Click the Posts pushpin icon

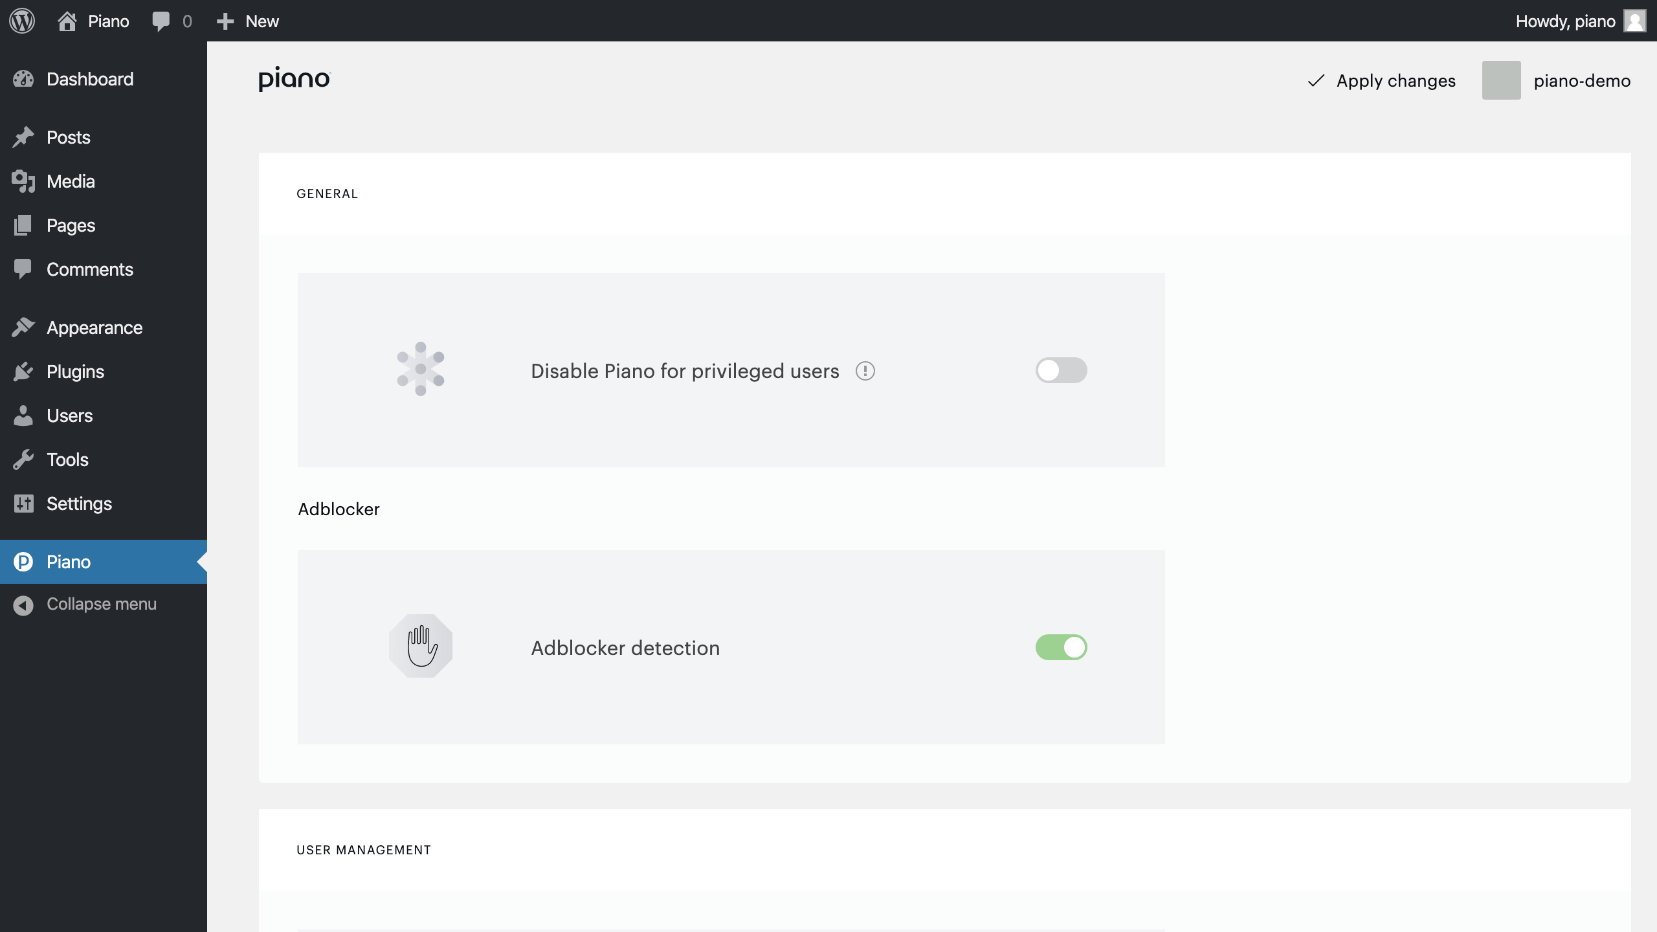pyautogui.click(x=23, y=137)
